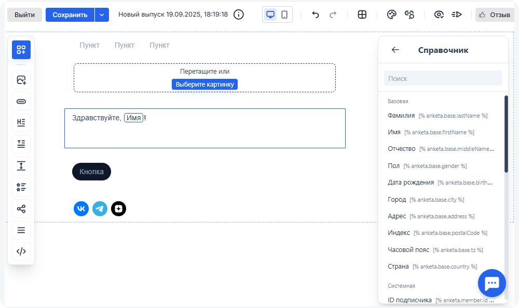Click the Поиск search field
Image resolution: width=519 pixels, height=308 pixels.
click(x=443, y=78)
